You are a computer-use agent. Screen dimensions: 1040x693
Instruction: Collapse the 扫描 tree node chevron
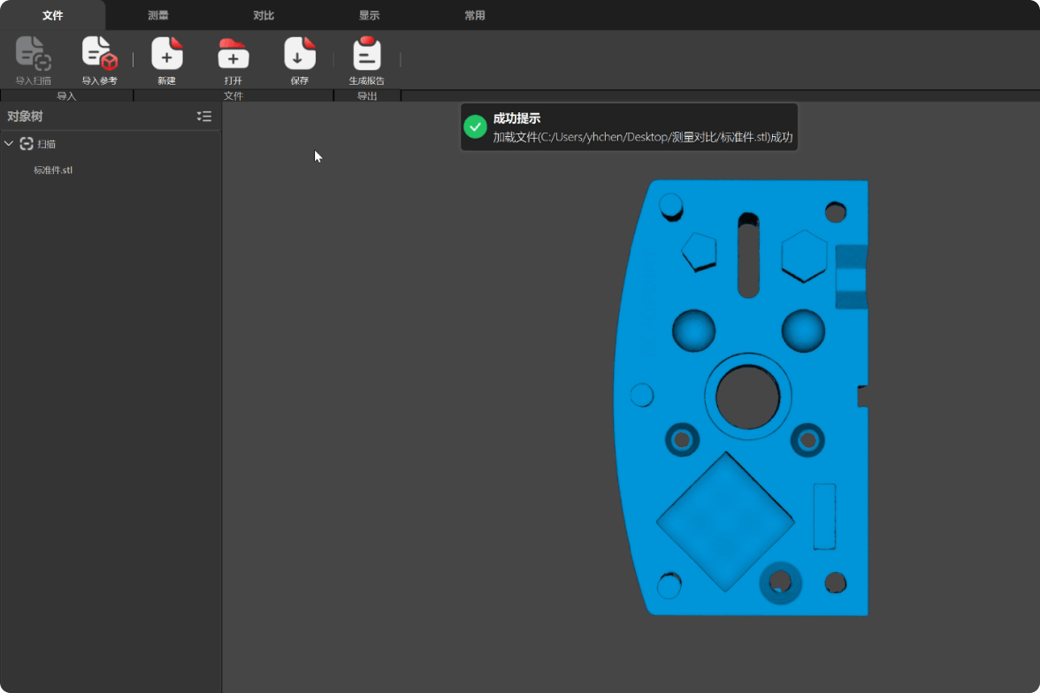click(x=9, y=143)
